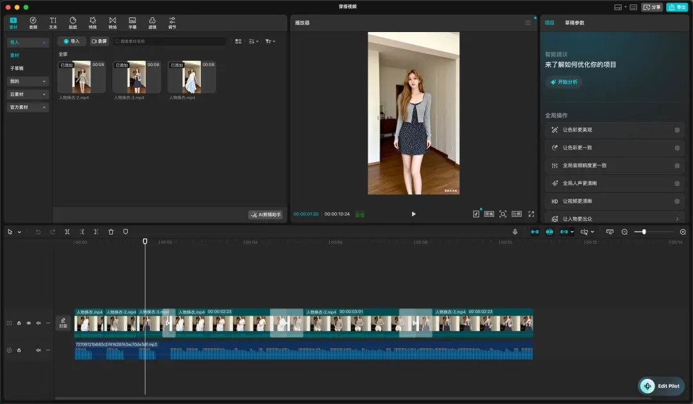Click the 导出 export button
Image resolution: width=693 pixels, height=404 pixels.
click(676, 7)
